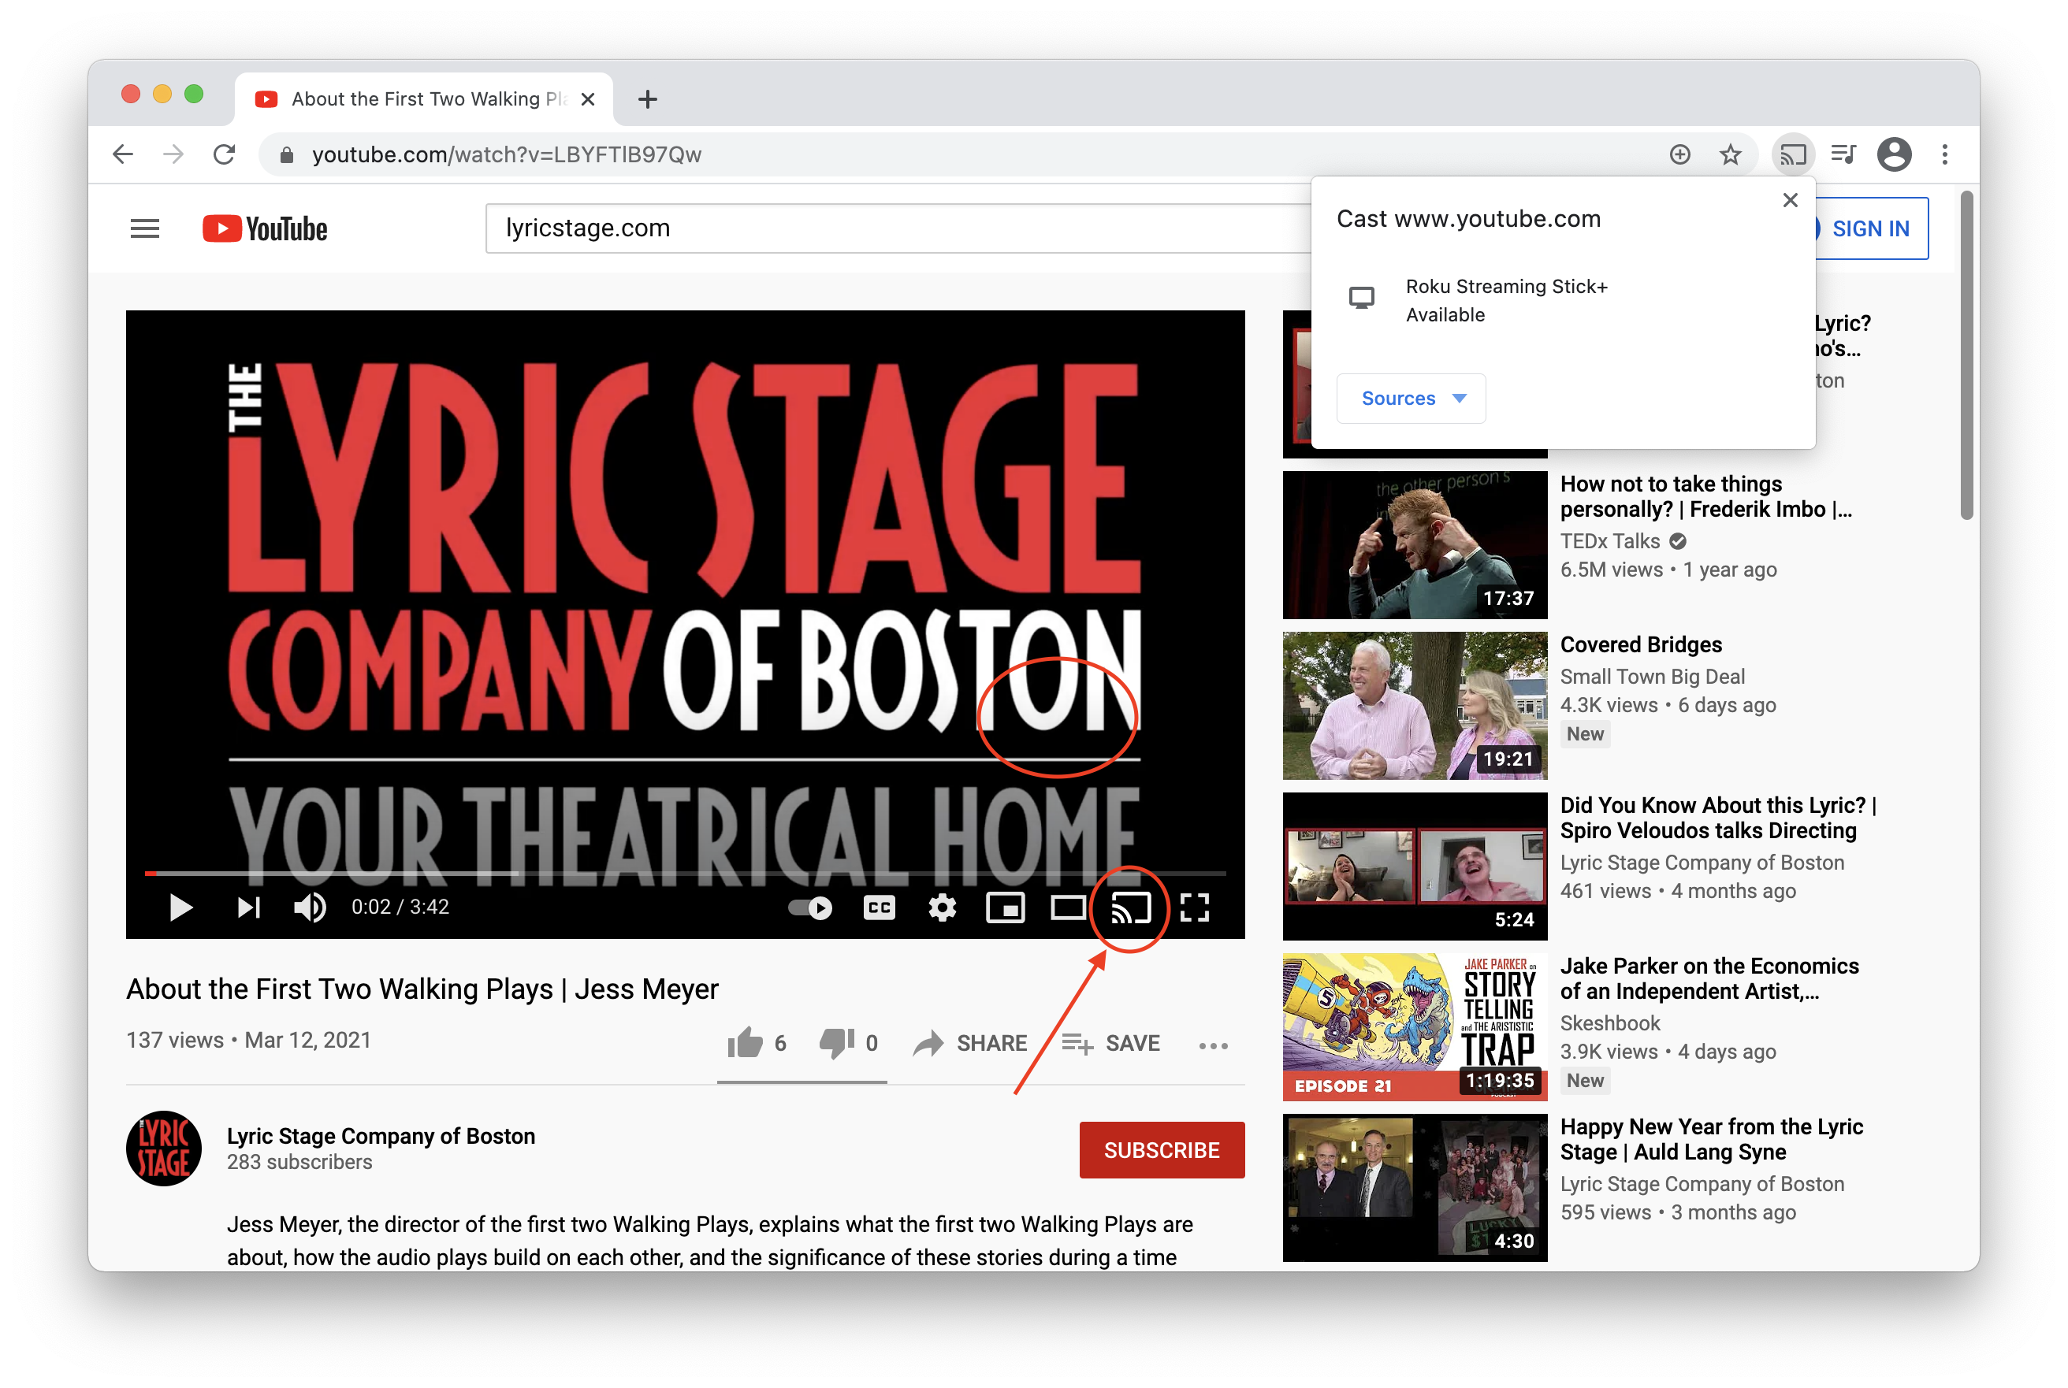This screenshot has width=2068, height=1388.
Task: Click the browser back arrow
Action: pyautogui.click(x=123, y=154)
